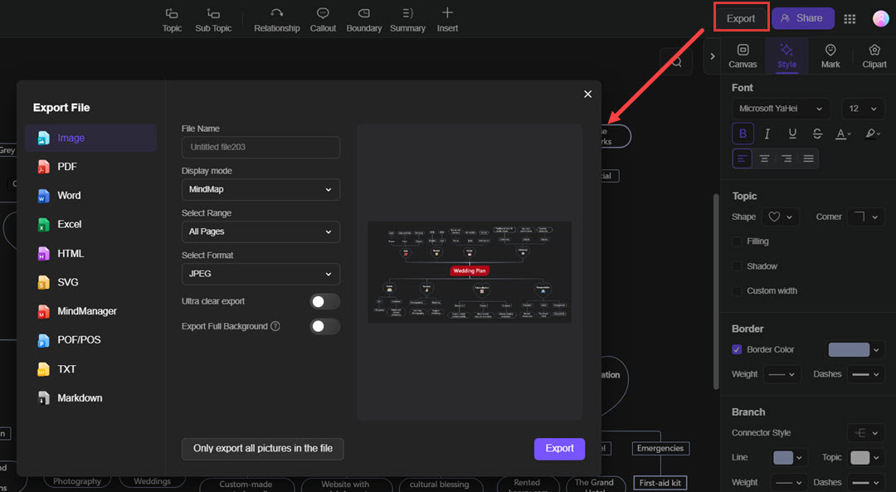Click Only export all pictures button
The image size is (896, 492).
click(262, 449)
